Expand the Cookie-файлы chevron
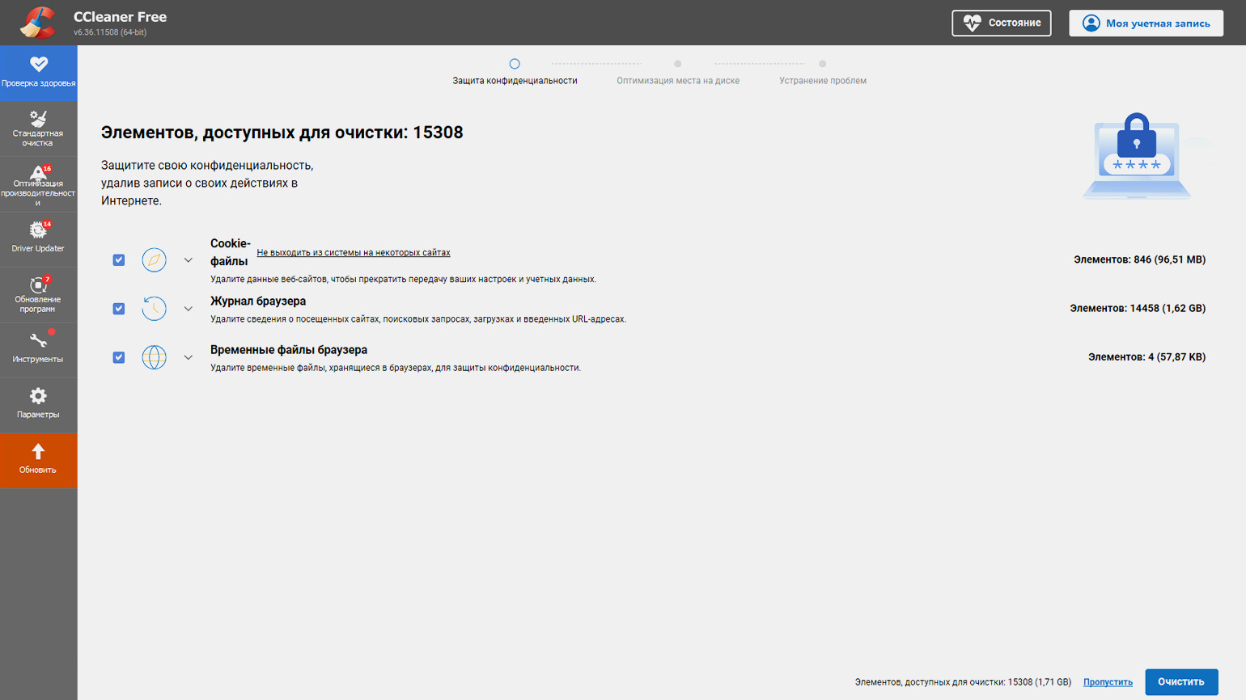 click(x=189, y=260)
